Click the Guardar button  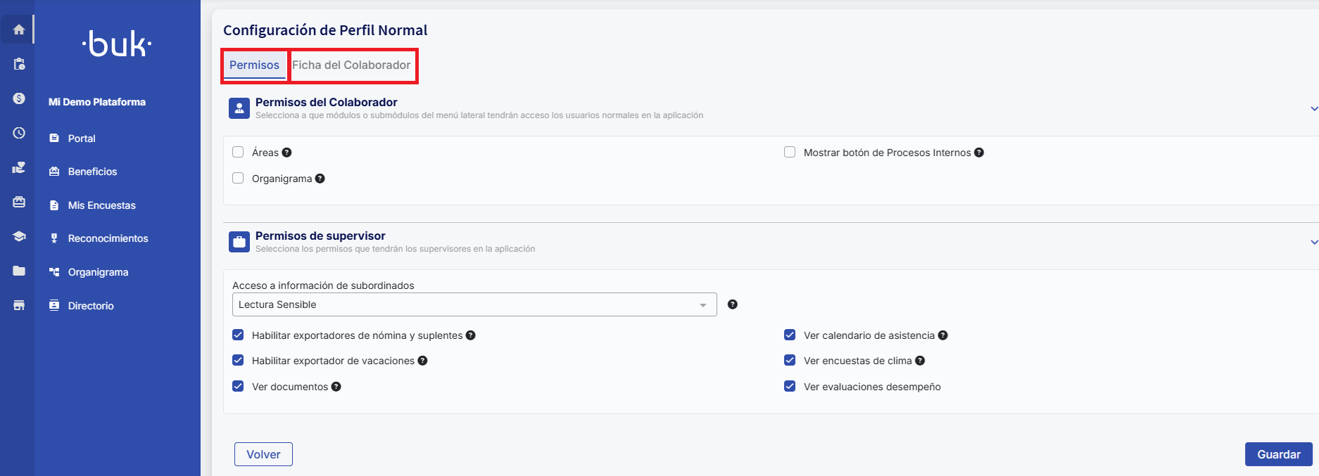click(x=1278, y=454)
